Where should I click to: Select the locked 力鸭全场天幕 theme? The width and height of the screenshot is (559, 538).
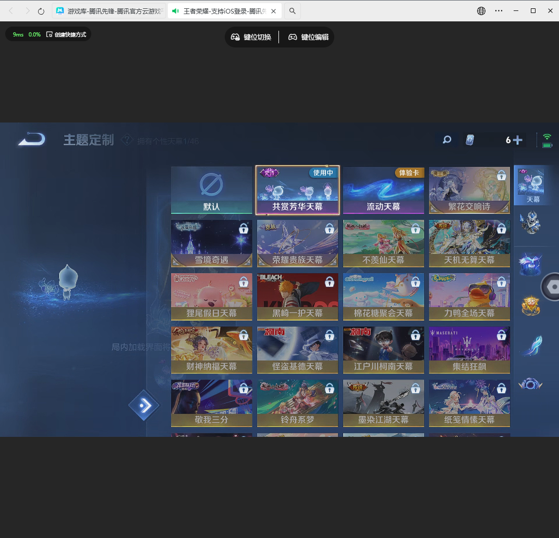point(469,297)
